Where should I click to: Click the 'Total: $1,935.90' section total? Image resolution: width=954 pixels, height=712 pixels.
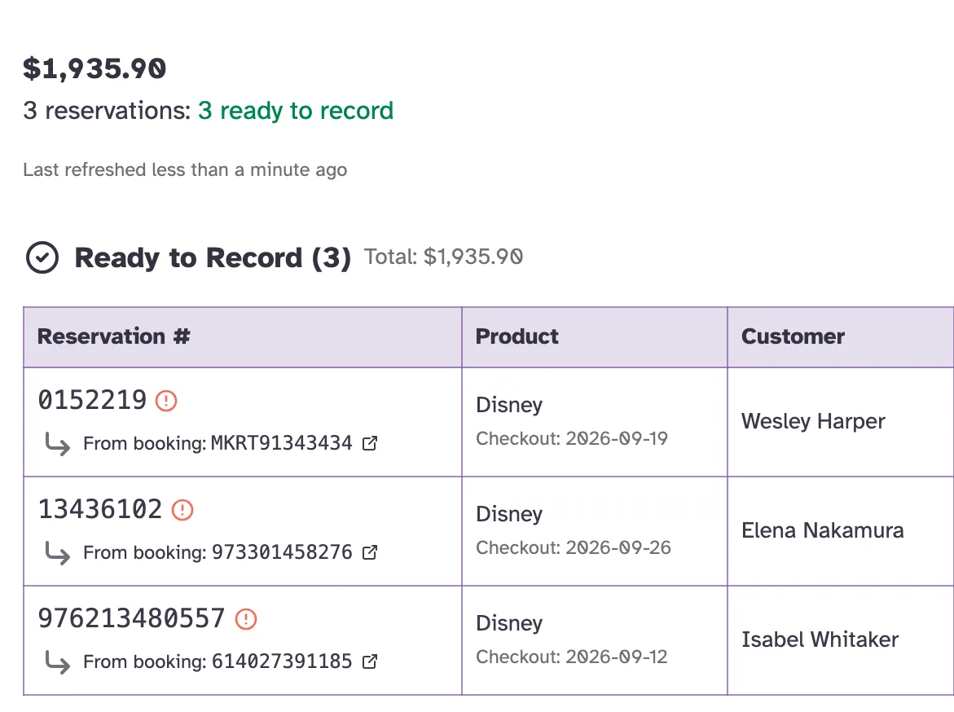[x=443, y=257]
